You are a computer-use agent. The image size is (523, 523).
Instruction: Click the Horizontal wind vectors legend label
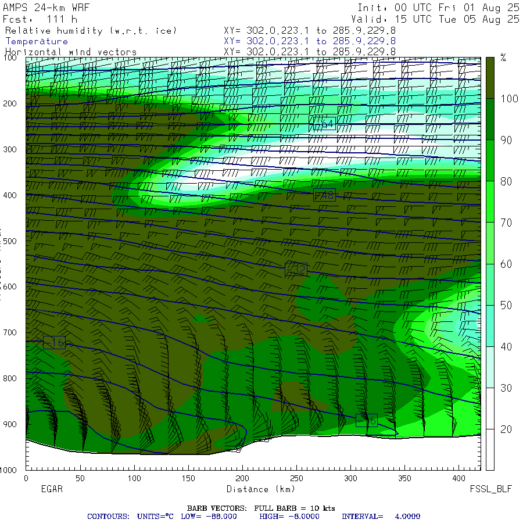[71, 52]
